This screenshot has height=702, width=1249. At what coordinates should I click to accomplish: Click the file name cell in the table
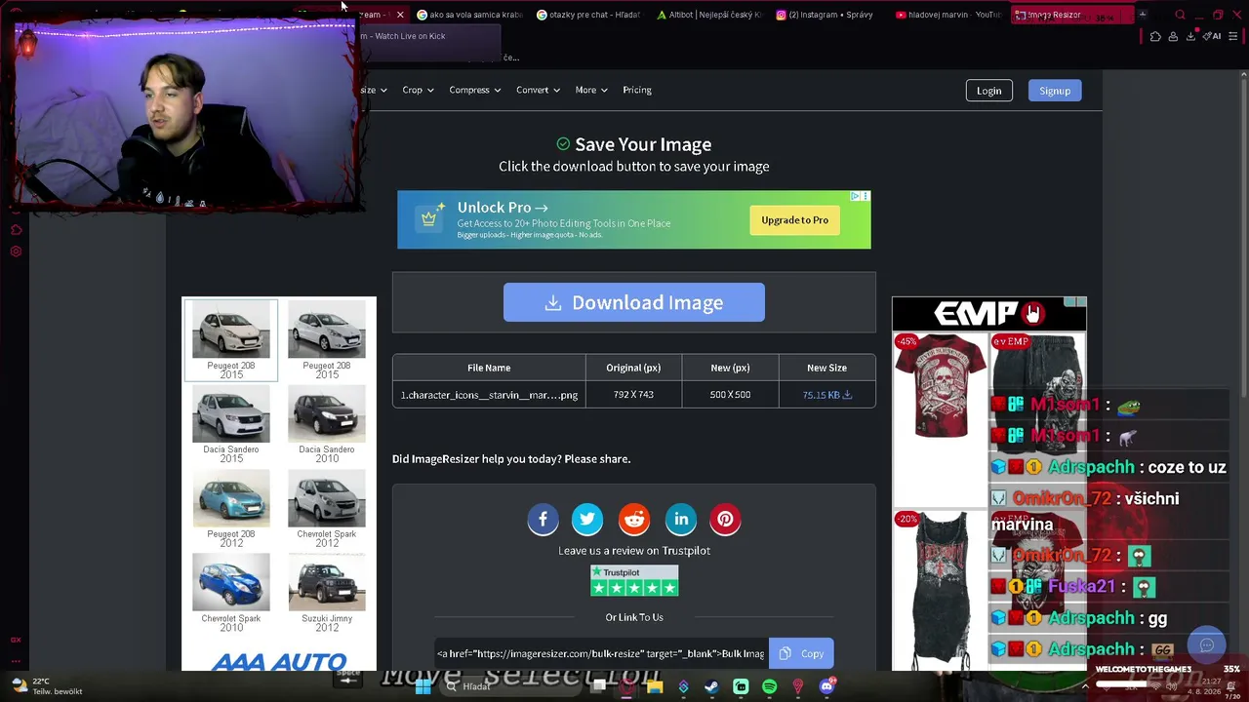489,395
